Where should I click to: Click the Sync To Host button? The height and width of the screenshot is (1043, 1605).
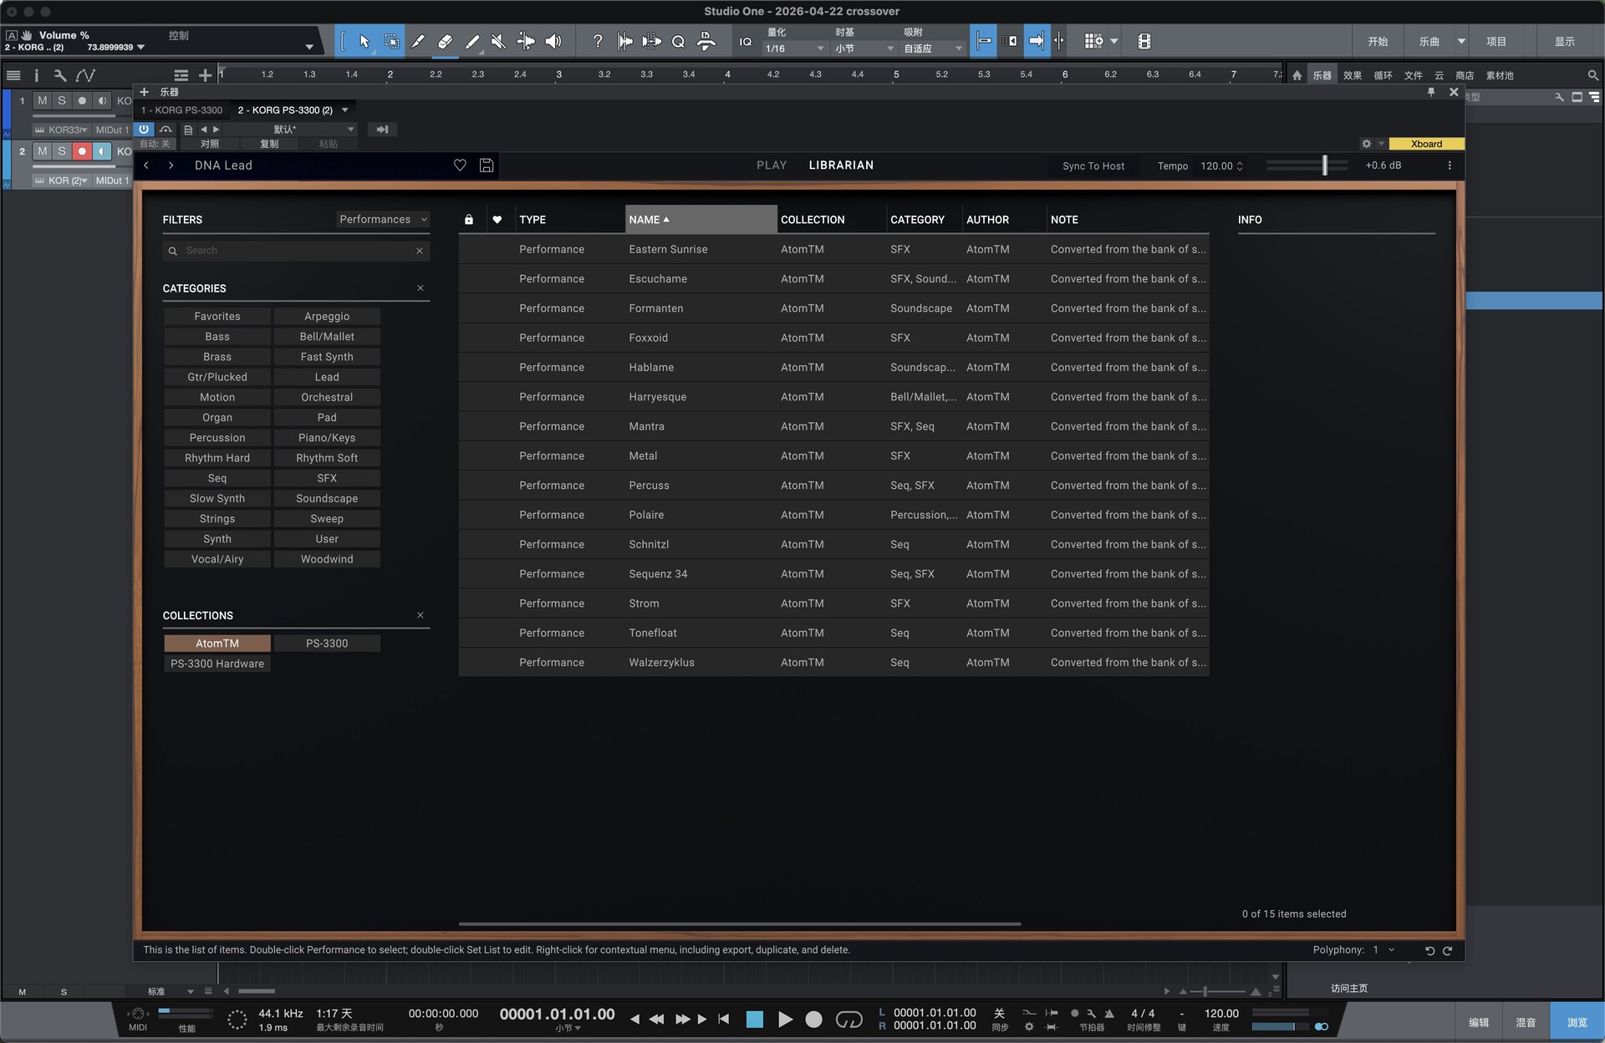tap(1093, 165)
